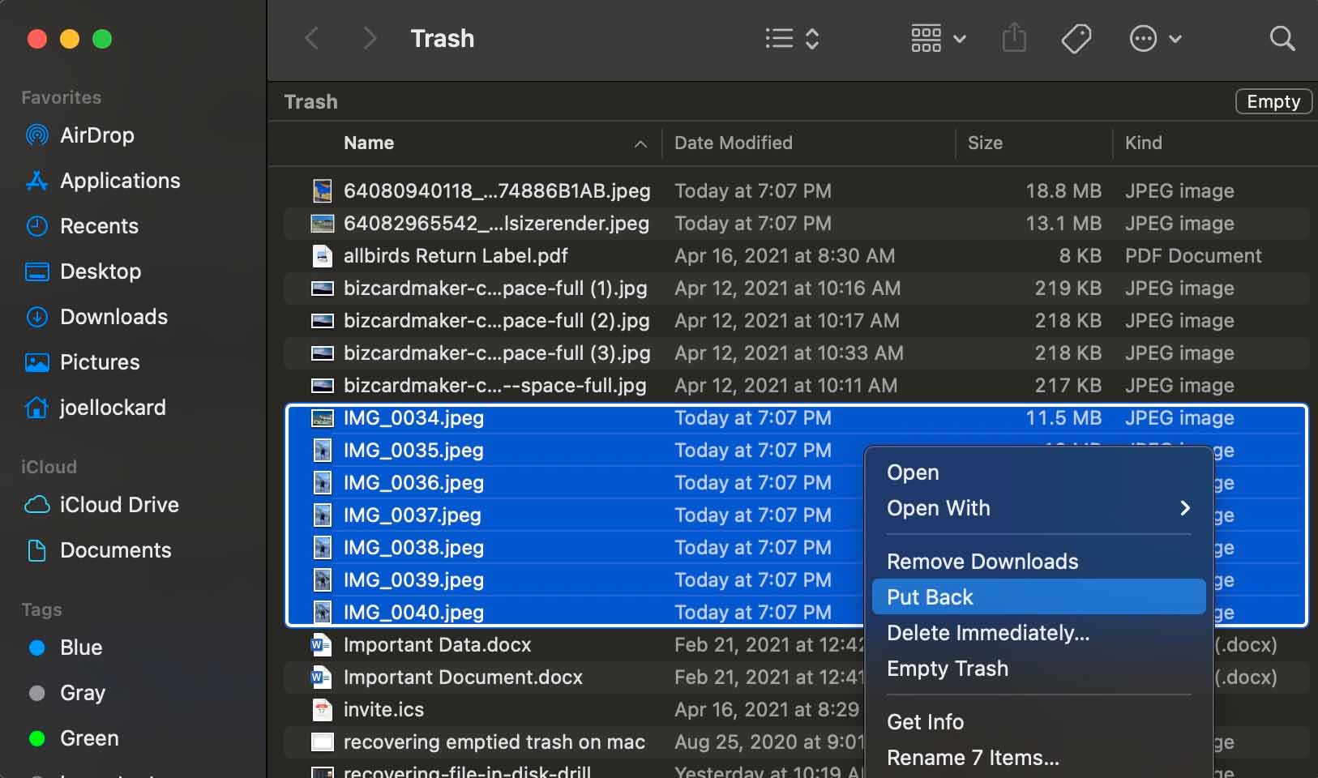Open the group-by grid icon menu
The height and width of the screenshot is (778, 1318).
[x=939, y=38]
